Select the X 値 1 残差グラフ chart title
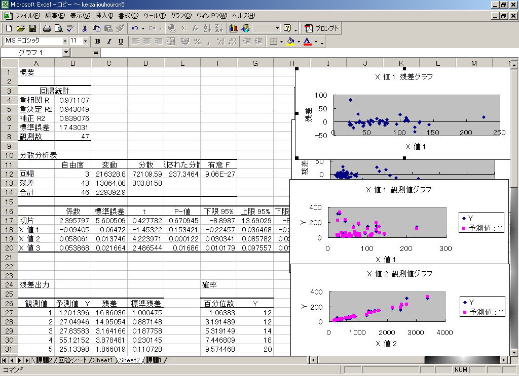Viewport: 519px width, 376px height. [404, 77]
